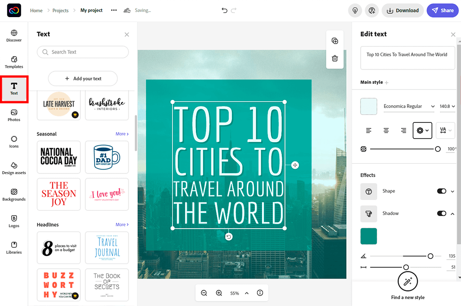Viewport: 461px width, 306px height.
Task: Open the main text color swatch
Action: [x=369, y=106]
